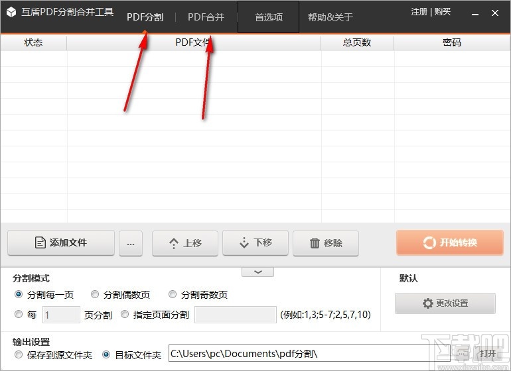Start conversion with 开始转换 button

450,242
